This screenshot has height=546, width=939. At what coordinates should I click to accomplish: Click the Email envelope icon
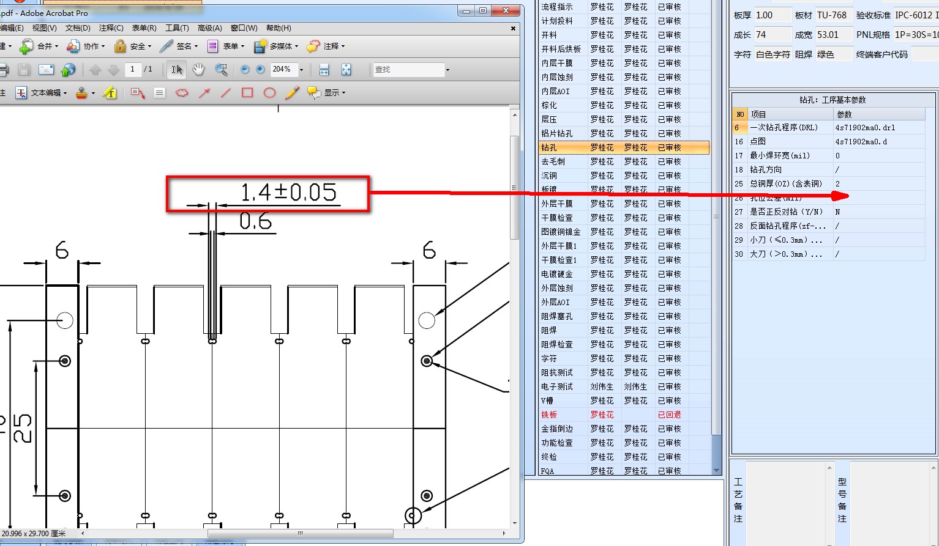pos(47,70)
